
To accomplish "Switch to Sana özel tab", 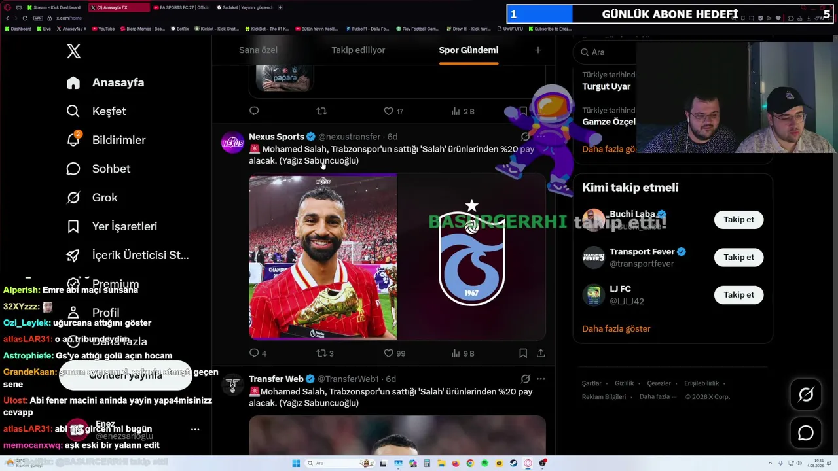I will coord(258,50).
